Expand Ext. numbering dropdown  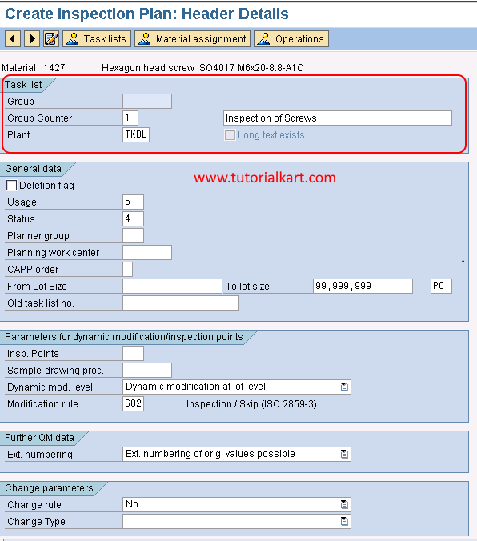344,454
